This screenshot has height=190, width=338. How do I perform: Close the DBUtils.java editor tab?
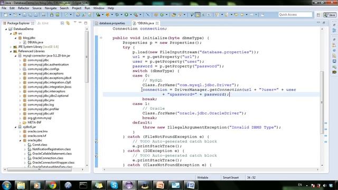(157, 23)
